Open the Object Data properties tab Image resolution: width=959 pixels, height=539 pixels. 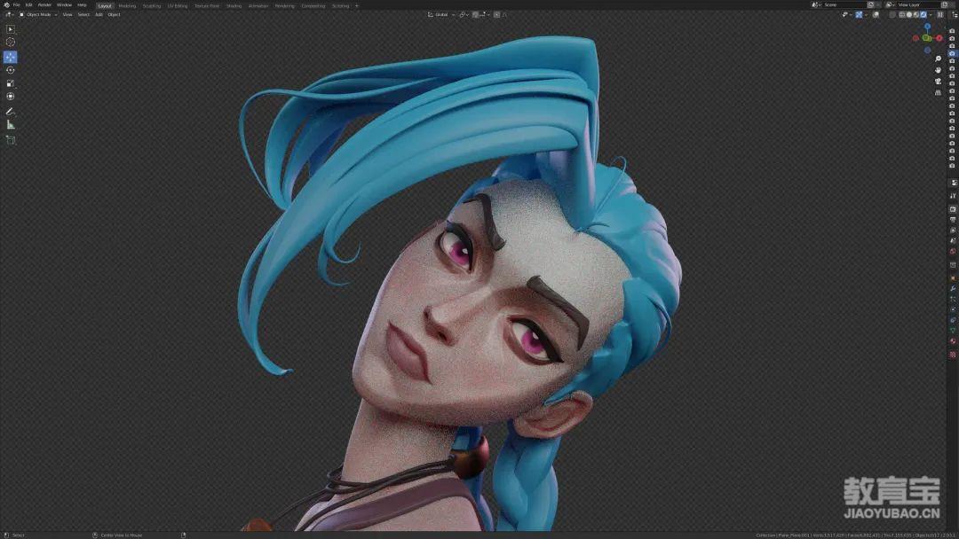(x=953, y=331)
